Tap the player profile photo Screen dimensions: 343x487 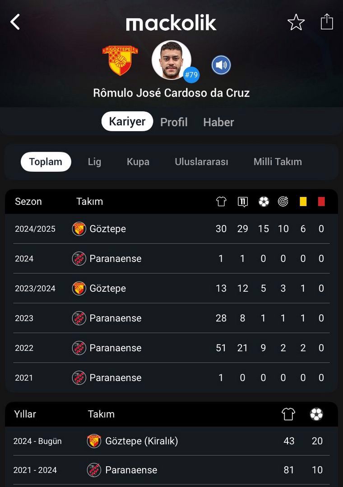(x=171, y=60)
